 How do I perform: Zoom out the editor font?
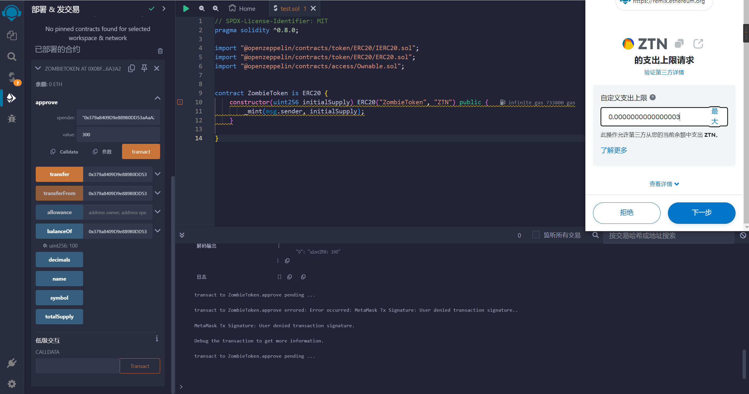[x=202, y=8]
